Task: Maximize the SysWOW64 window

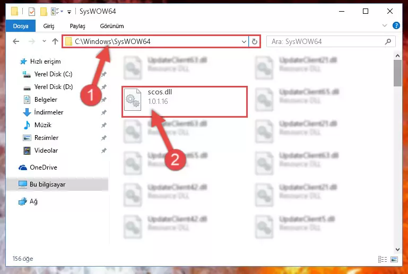Action: (x=366, y=11)
